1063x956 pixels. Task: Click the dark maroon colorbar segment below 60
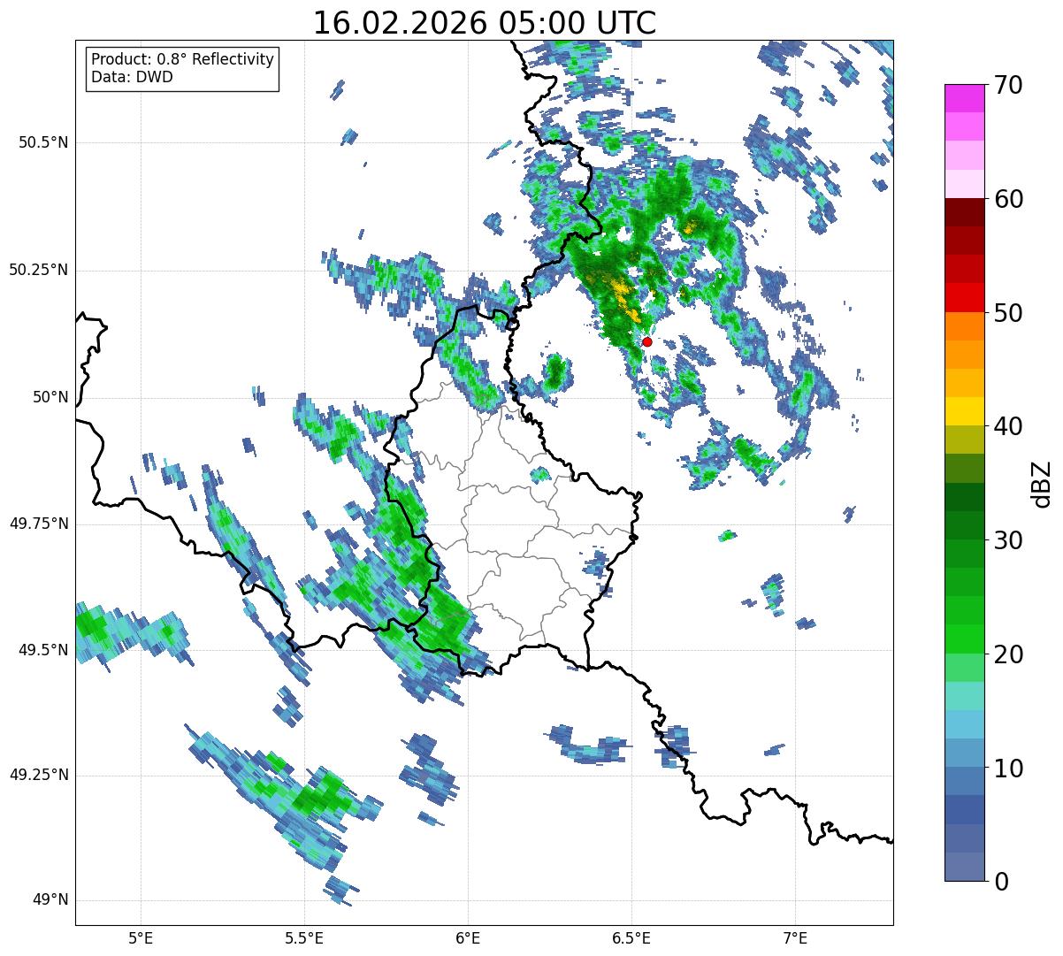[x=964, y=212]
